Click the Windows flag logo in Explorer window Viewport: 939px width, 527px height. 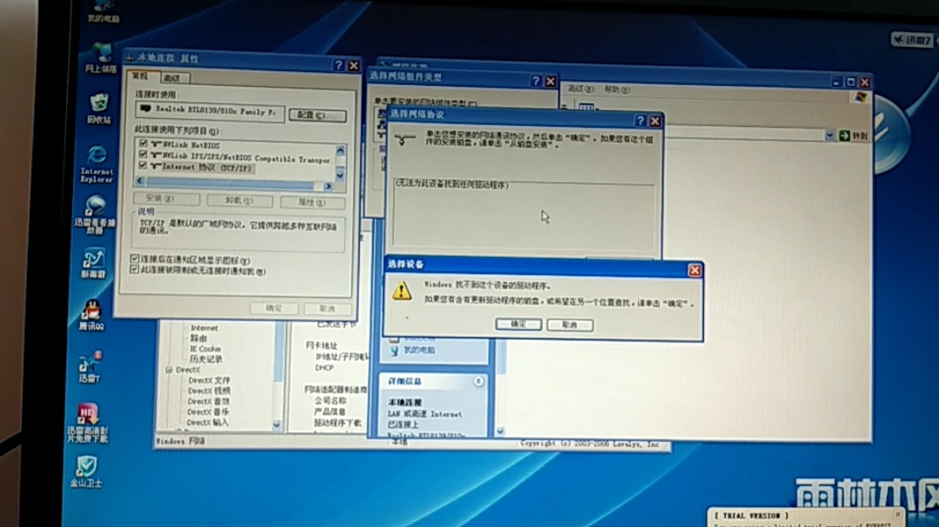pos(861,97)
